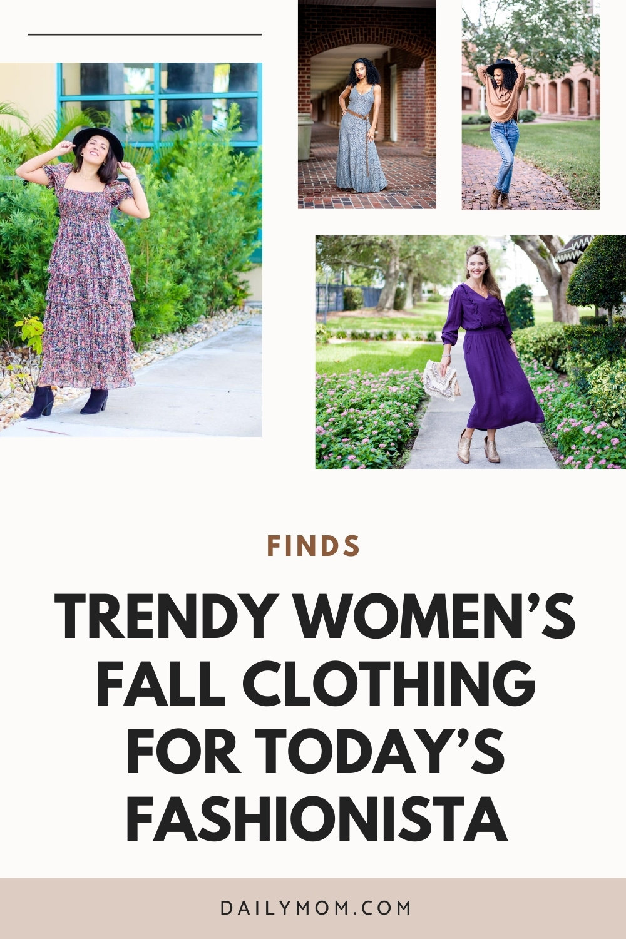Click brick archway above gray dress woman
This screenshot has height=939, width=626.
click(x=367, y=43)
